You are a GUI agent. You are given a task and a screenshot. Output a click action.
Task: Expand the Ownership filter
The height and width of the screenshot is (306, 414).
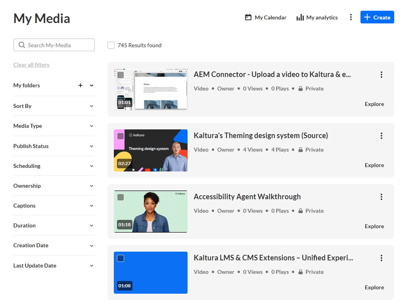(x=54, y=186)
